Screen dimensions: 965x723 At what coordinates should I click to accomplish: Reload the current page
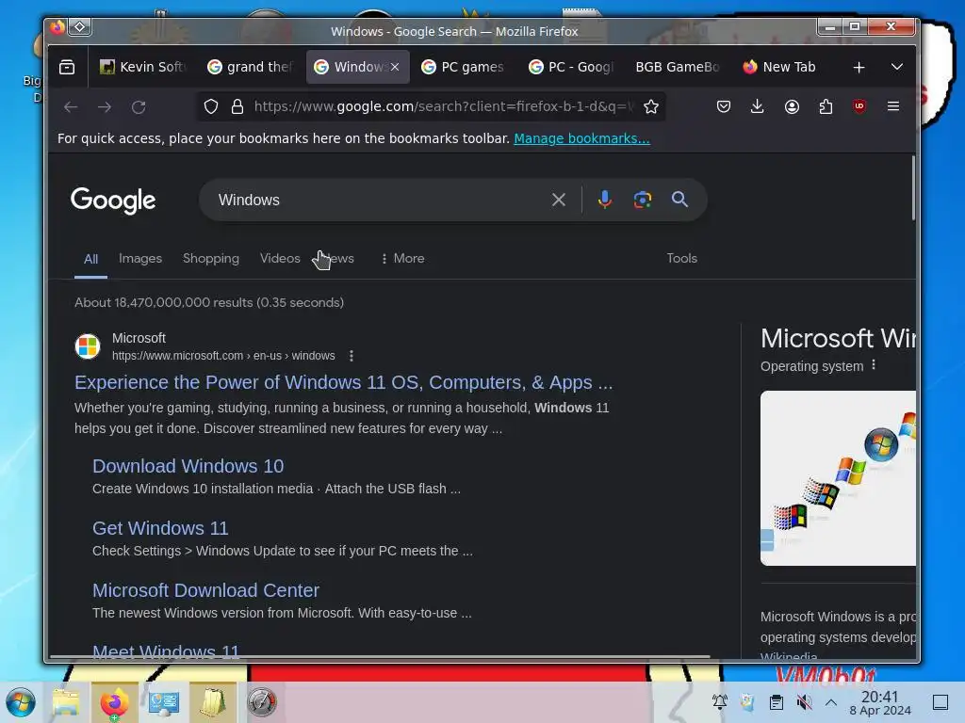point(139,107)
